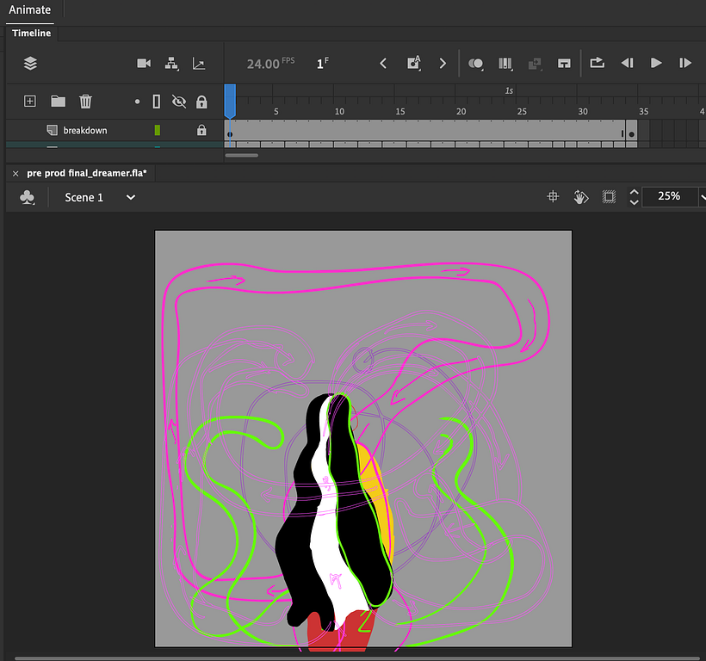Switch to the Timeline tab

31,33
